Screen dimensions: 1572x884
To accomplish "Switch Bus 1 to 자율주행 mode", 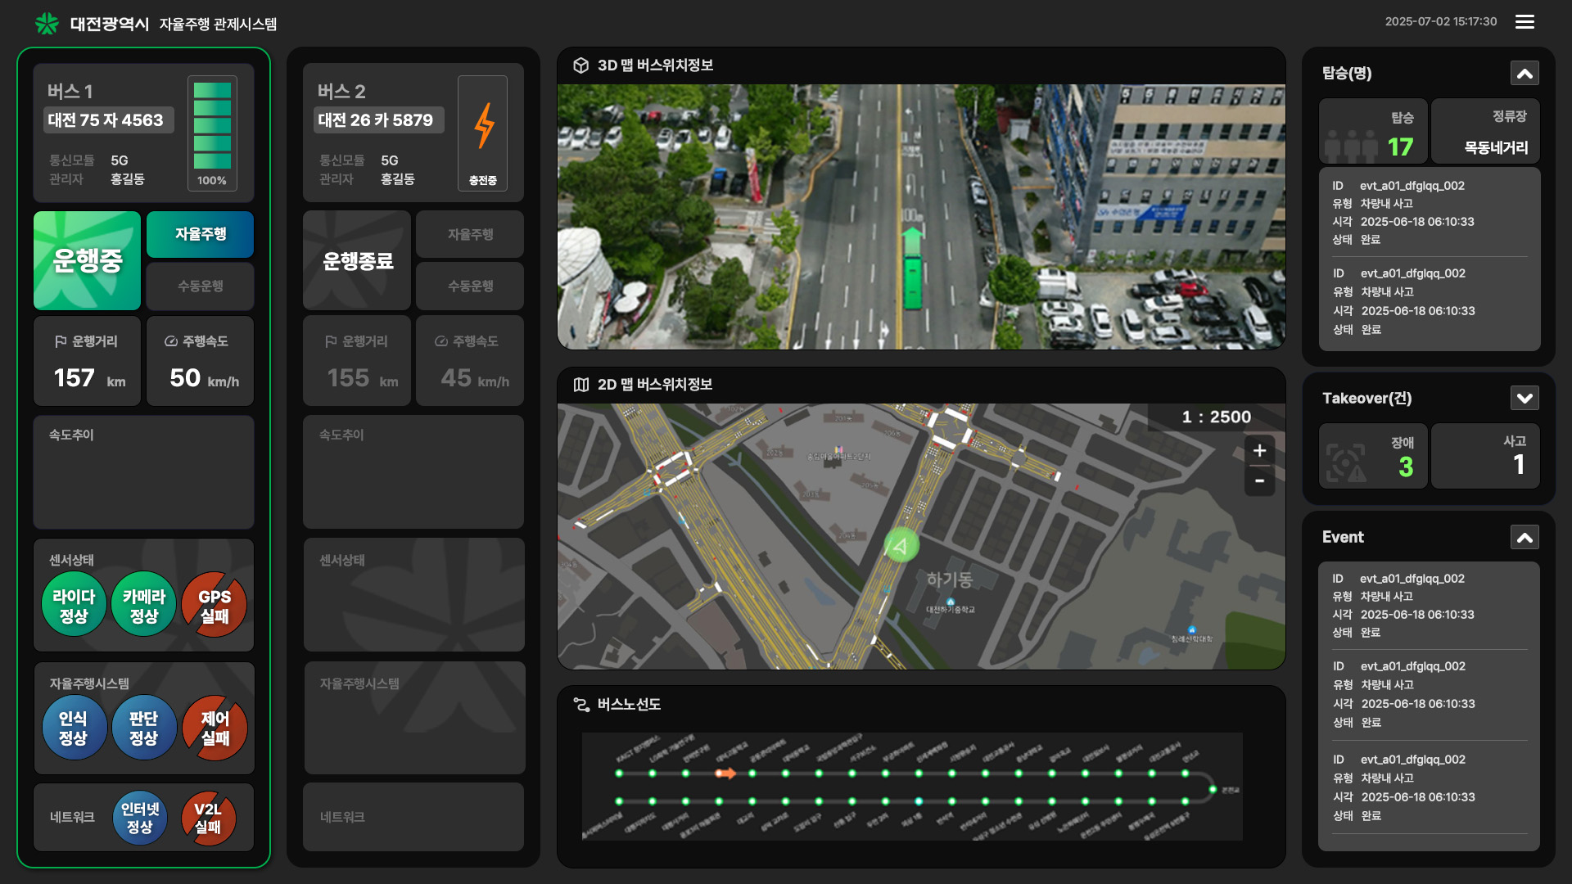I will [x=200, y=234].
